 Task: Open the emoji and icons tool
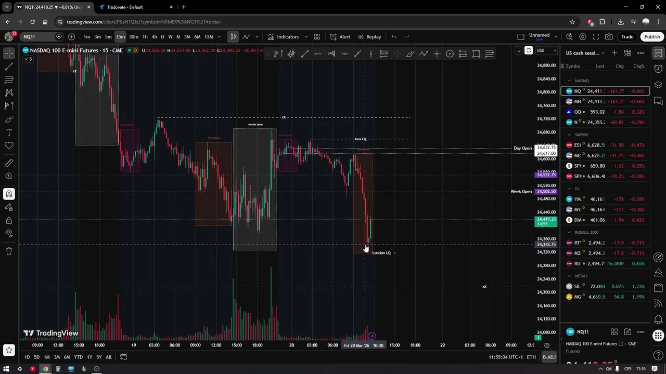[x=9, y=145]
